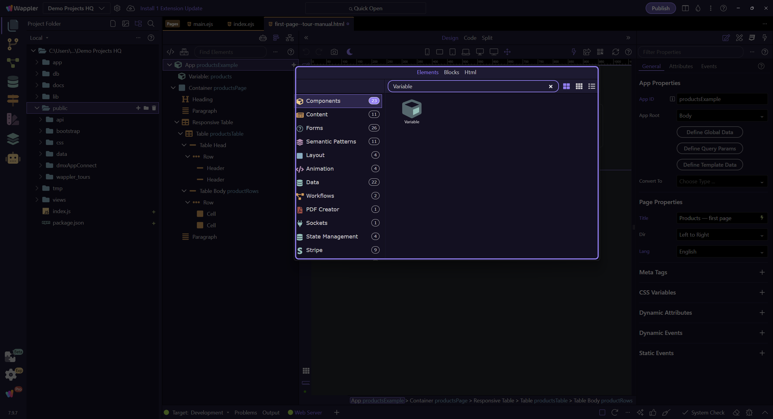Open the Database Manager sidebar icon
Image resolution: width=773 pixels, height=419 pixels.
[13, 82]
